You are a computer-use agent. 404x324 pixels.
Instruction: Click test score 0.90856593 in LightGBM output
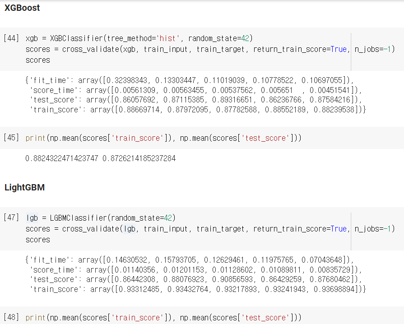[x=232, y=279]
